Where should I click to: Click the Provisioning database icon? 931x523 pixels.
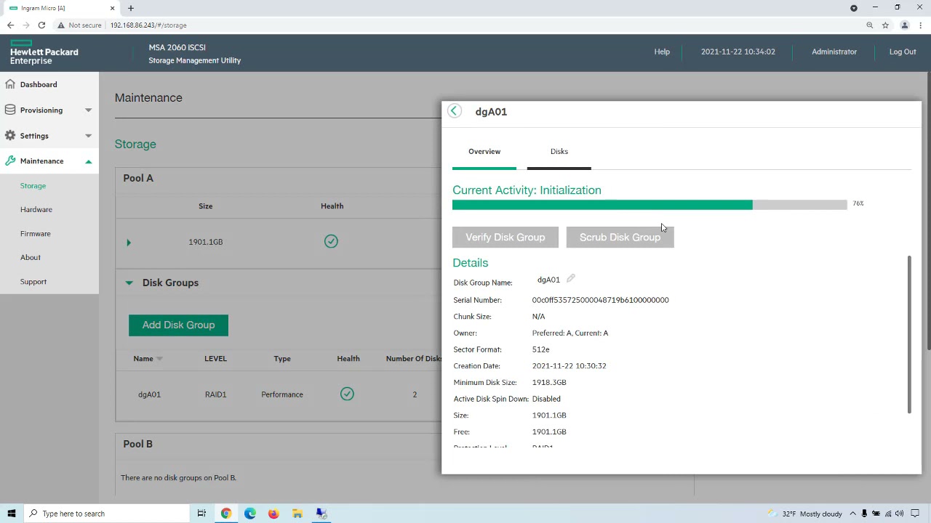pyautogui.click(x=10, y=110)
